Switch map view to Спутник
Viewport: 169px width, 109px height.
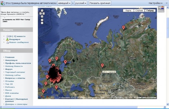tap(139, 10)
